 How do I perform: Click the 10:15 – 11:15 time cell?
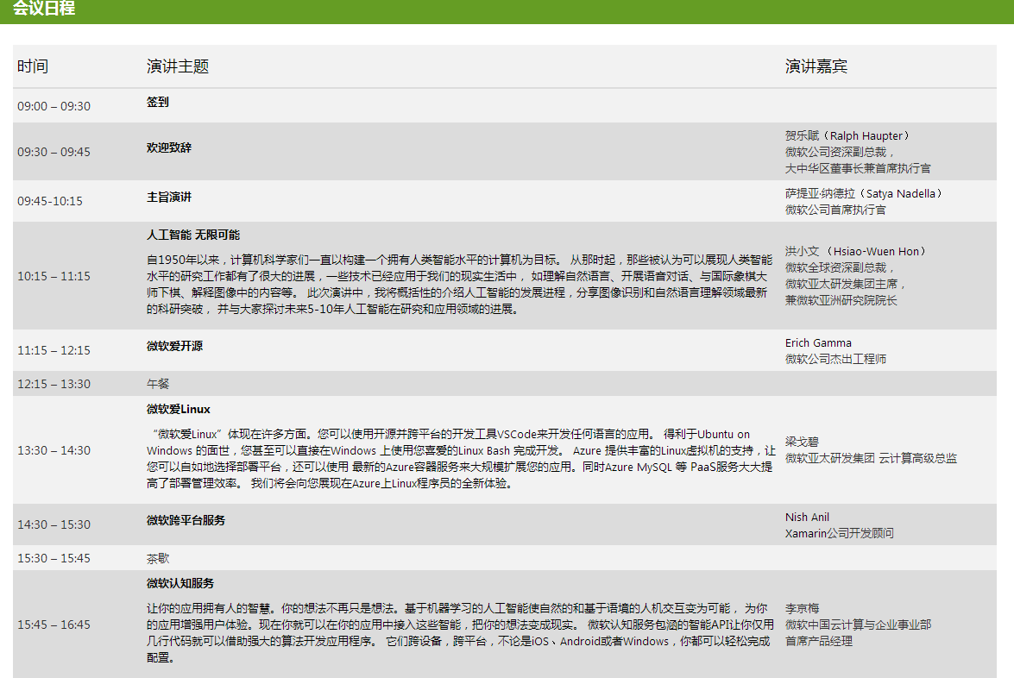54,276
